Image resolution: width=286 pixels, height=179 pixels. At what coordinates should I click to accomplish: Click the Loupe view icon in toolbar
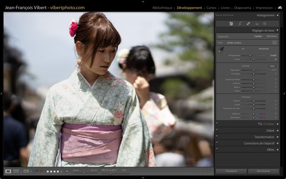coord(8,171)
